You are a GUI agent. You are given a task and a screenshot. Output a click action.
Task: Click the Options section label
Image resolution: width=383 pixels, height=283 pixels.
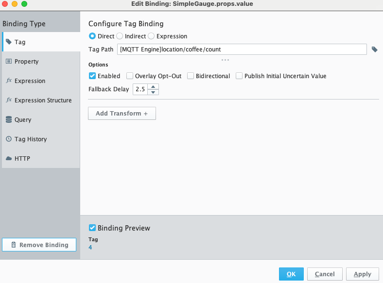pyautogui.click(x=98, y=65)
